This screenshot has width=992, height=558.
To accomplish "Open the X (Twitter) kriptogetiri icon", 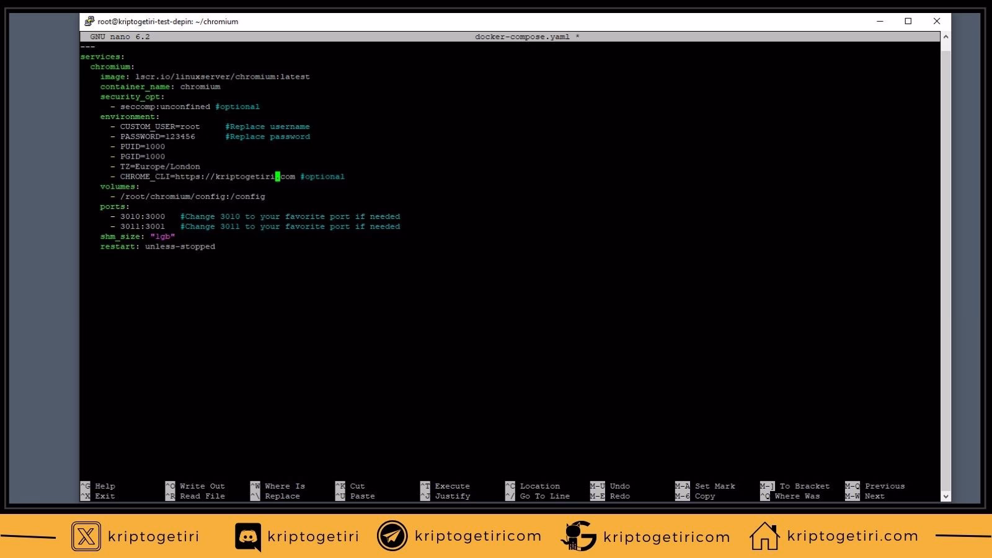I will (86, 536).
